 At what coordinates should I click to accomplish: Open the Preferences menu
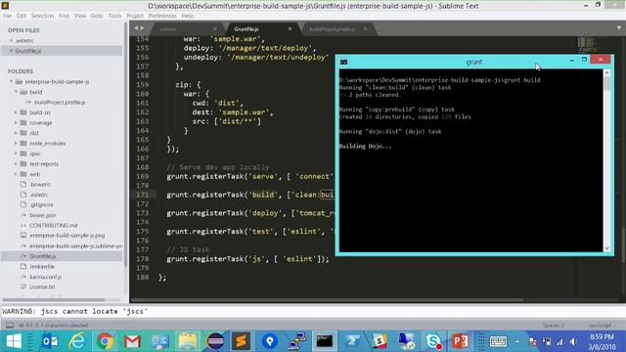click(162, 16)
